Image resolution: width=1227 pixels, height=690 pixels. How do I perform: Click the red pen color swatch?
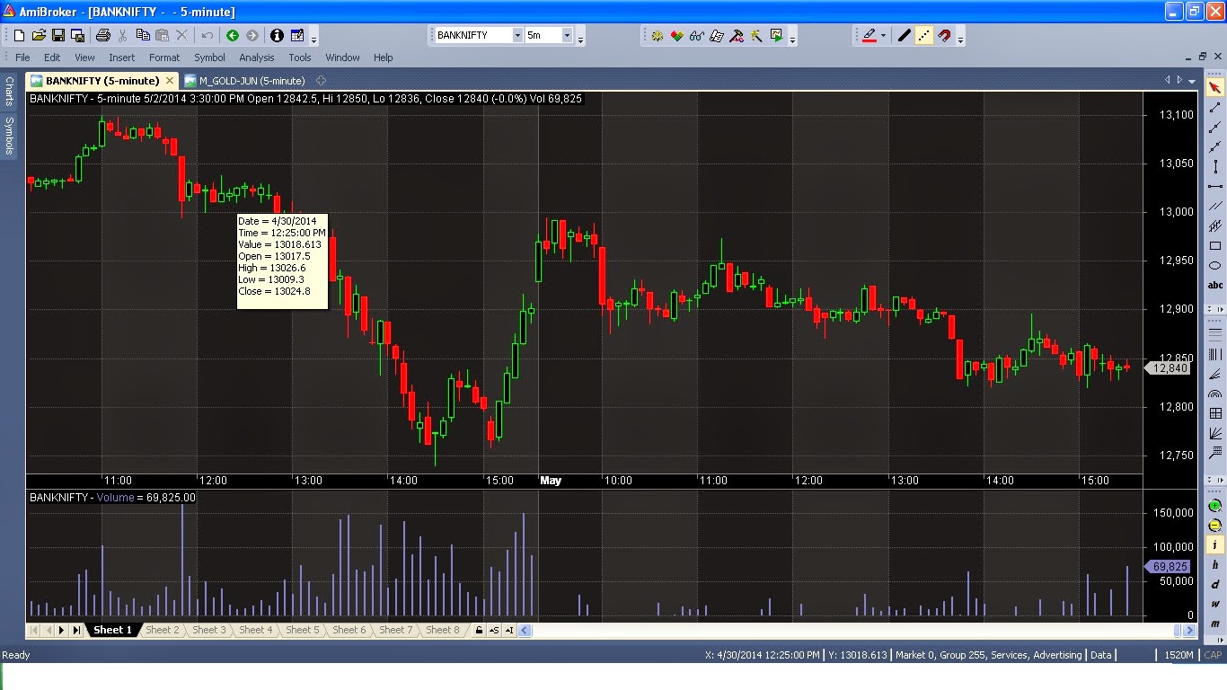pyautogui.click(x=869, y=36)
